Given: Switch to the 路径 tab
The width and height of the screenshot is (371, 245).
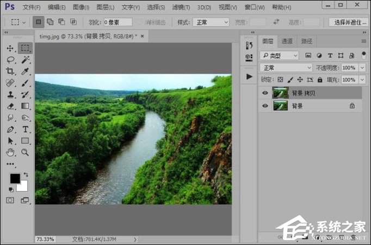Looking at the screenshot, I should tap(307, 42).
